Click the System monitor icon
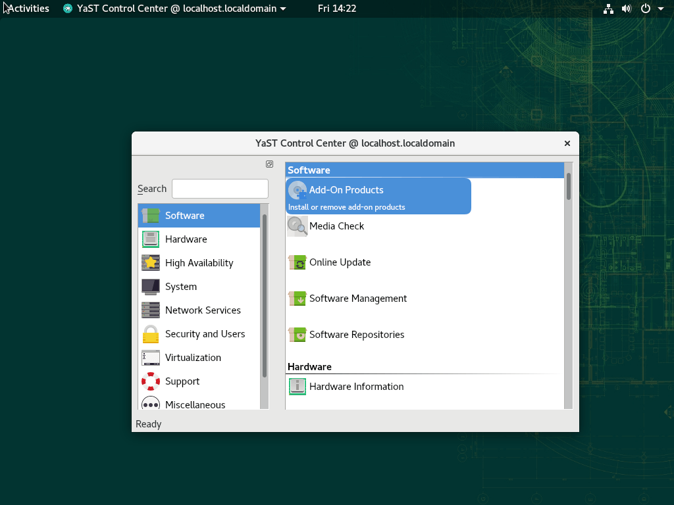Viewport: 674px width, 505px height. 151,287
